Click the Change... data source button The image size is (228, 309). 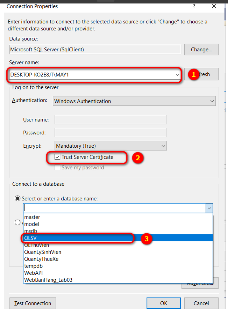(201, 50)
